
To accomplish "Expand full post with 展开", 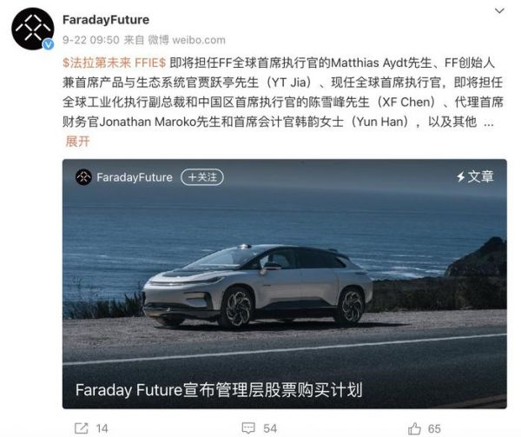I will (77, 142).
